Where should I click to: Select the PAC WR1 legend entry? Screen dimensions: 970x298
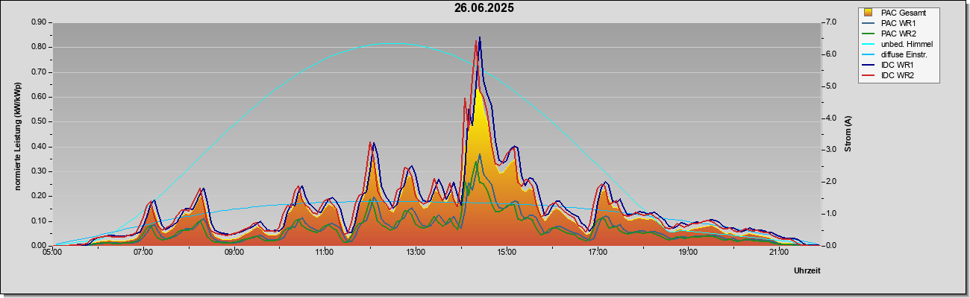point(898,23)
